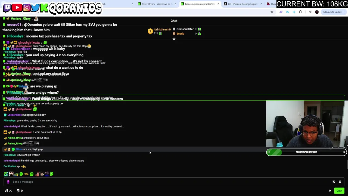Viewport: 348px width, 196px height.
Task: Open ConFusion's user card
Action: click(10, 166)
